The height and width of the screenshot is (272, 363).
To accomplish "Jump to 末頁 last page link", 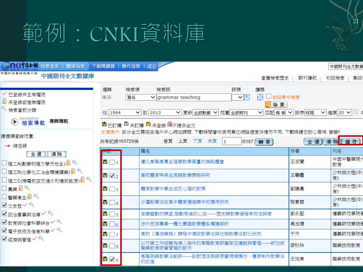I will [212, 141].
